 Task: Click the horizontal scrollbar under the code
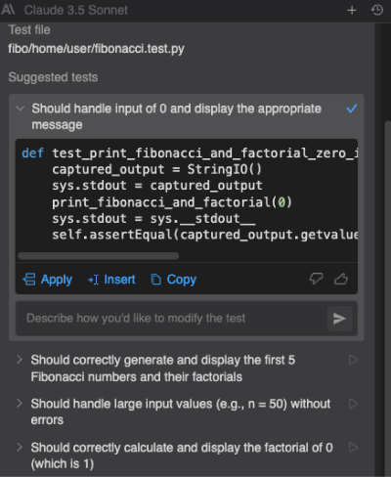[99, 256]
